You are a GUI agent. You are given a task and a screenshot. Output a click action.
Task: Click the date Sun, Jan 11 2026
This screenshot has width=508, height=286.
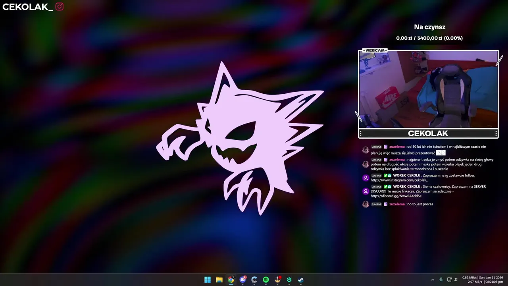pyautogui.click(x=491, y=277)
